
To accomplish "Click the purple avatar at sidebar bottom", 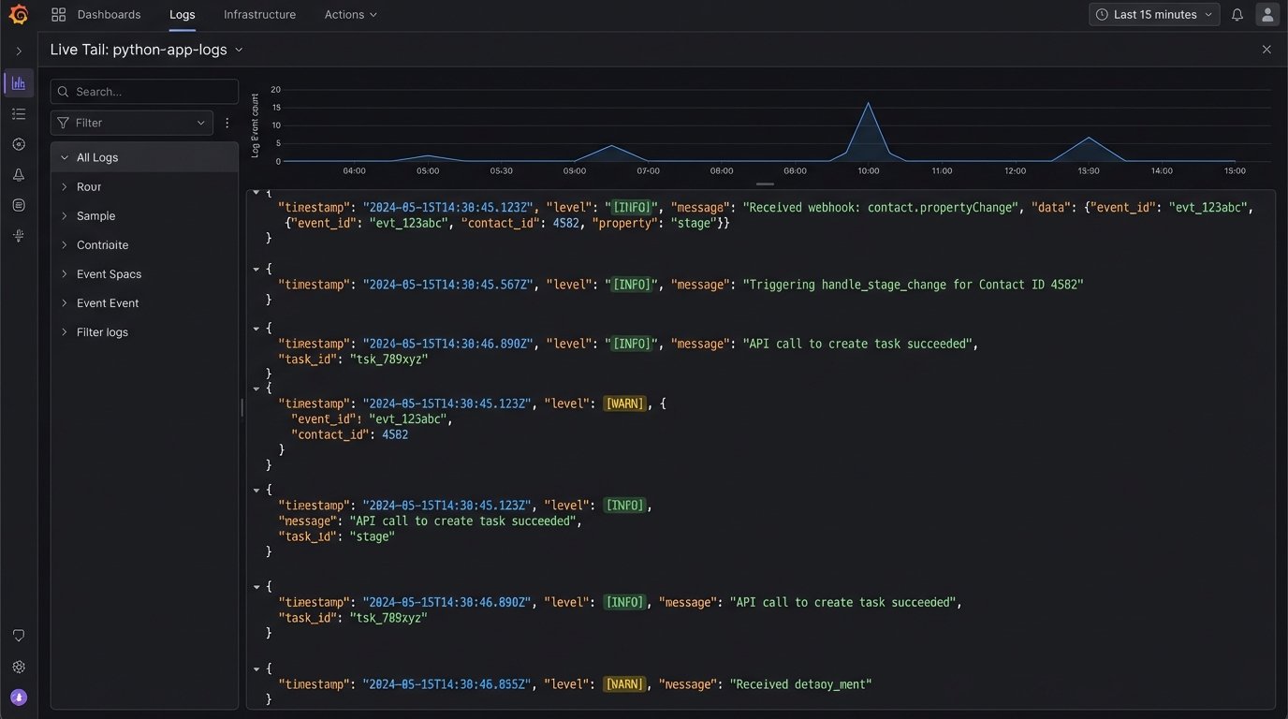I will click(19, 697).
